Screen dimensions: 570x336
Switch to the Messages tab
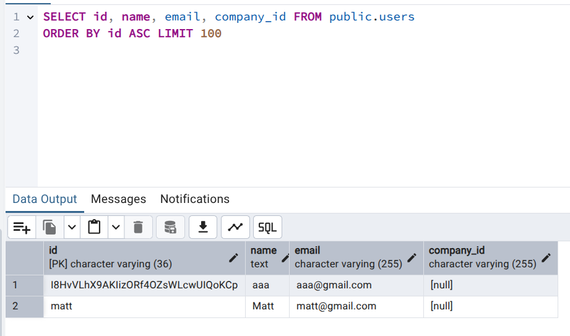pyautogui.click(x=118, y=199)
